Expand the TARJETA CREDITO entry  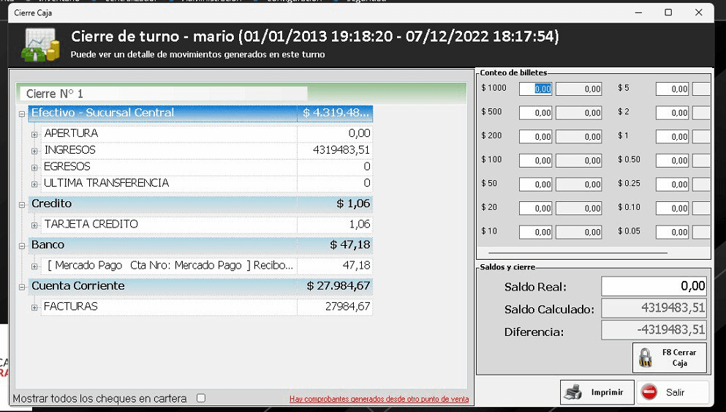click(34, 225)
